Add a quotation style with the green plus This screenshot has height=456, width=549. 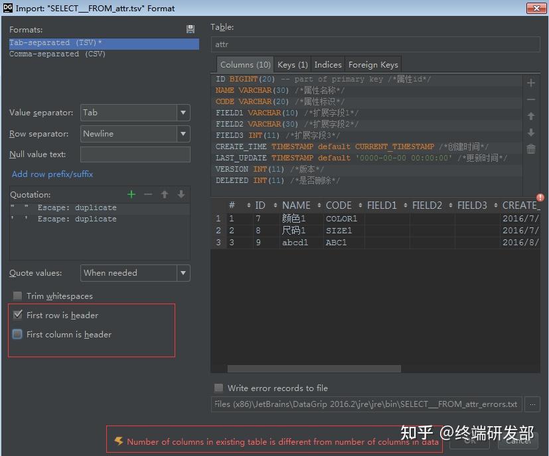point(131,194)
